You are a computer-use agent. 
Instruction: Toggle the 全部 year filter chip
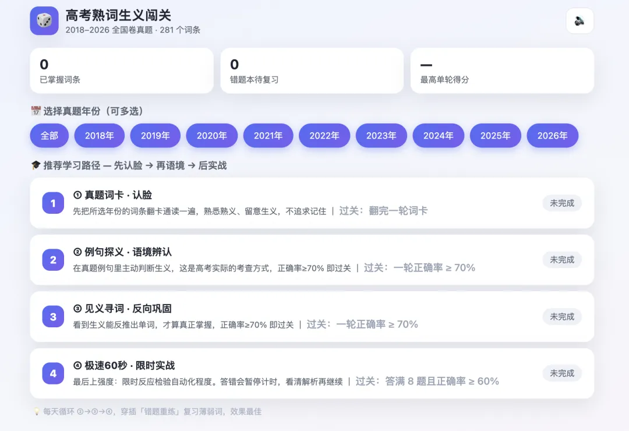[x=50, y=136]
